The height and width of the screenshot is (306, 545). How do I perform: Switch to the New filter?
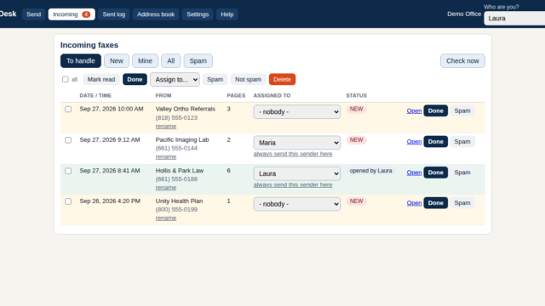tap(117, 60)
